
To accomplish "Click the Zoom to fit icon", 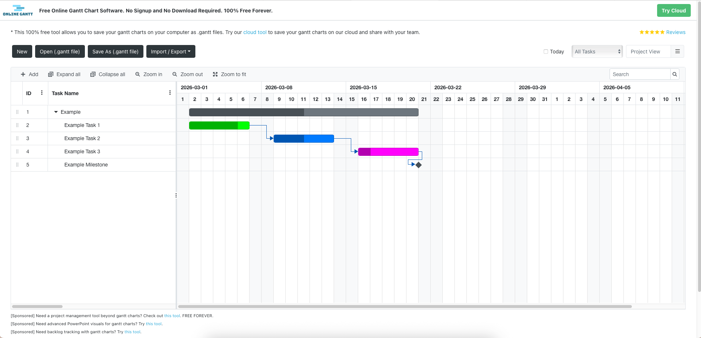I will (215, 74).
